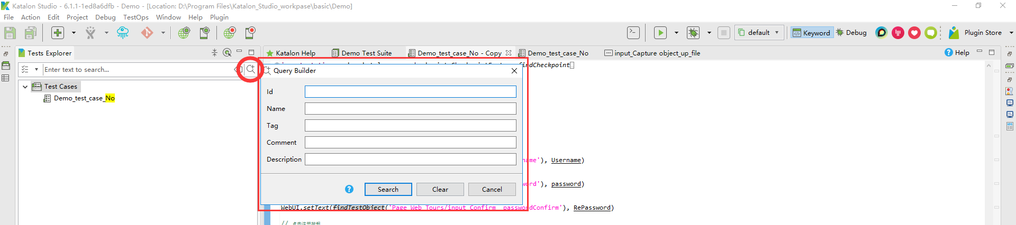The width and height of the screenshot is (1016, 225).
Task: Select the Tests Explorer panel tab
Action: (45, 53)
